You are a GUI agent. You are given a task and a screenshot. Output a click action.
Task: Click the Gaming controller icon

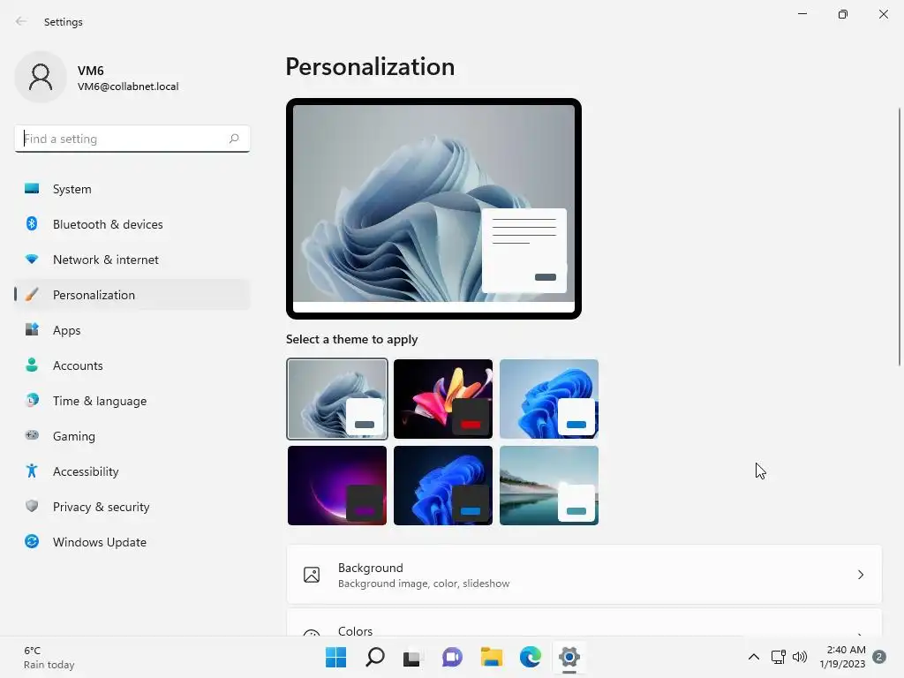32,435
